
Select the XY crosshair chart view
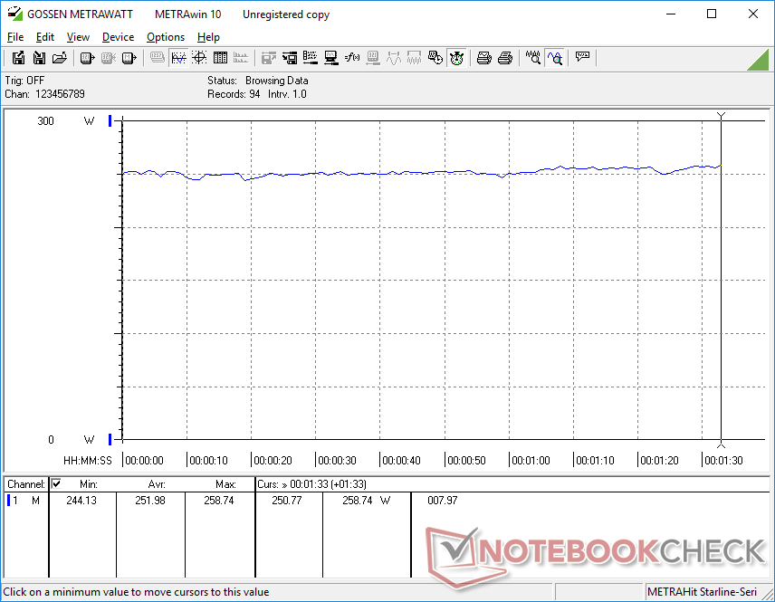click(199, 58)
